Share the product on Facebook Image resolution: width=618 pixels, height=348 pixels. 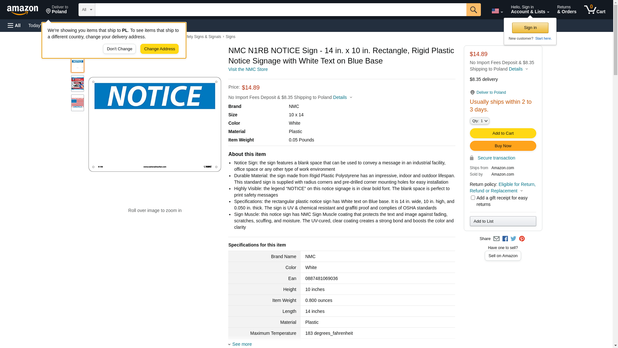[505, 239]
